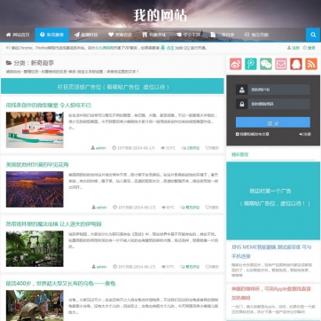Open the tortoise article thumbnail
The width and height of the screenshot is (321, 321).
pyautogui.click(x=35, y=306)
